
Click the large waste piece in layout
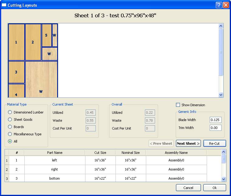(41, 79)
